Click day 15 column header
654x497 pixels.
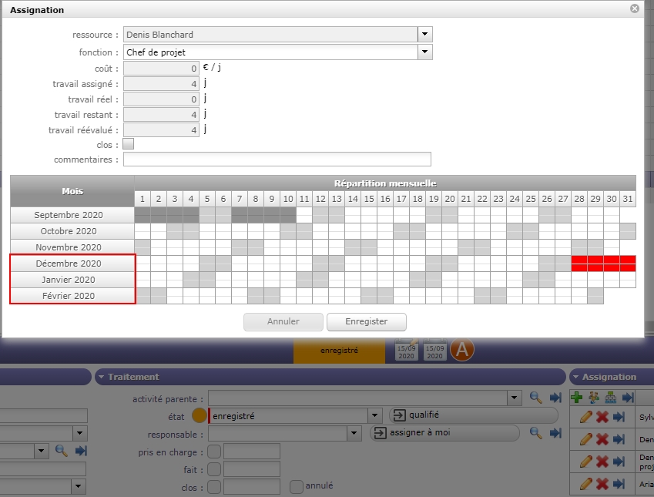369,199
